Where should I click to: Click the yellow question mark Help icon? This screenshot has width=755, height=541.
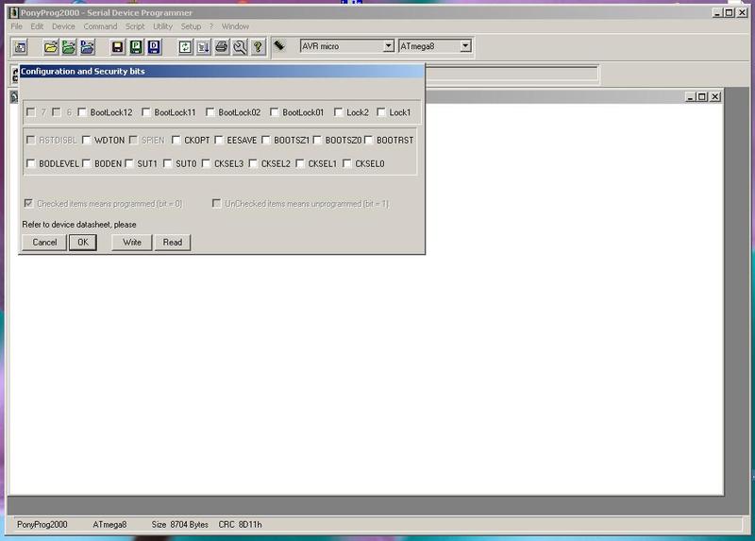tap(258, 46)
